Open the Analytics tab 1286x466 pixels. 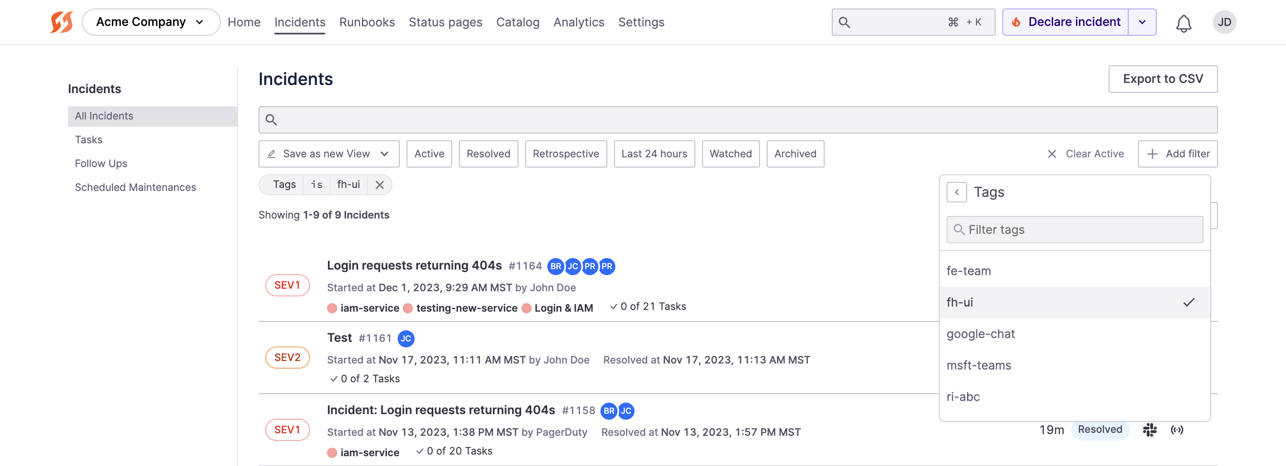(x=579, y=23)
